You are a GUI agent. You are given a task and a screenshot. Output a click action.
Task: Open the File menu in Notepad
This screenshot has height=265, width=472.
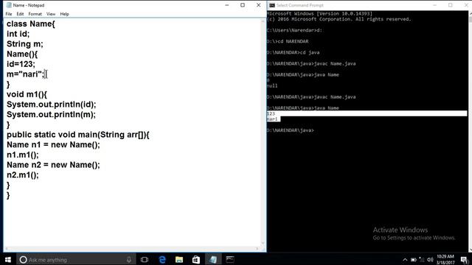coord(9,14)
